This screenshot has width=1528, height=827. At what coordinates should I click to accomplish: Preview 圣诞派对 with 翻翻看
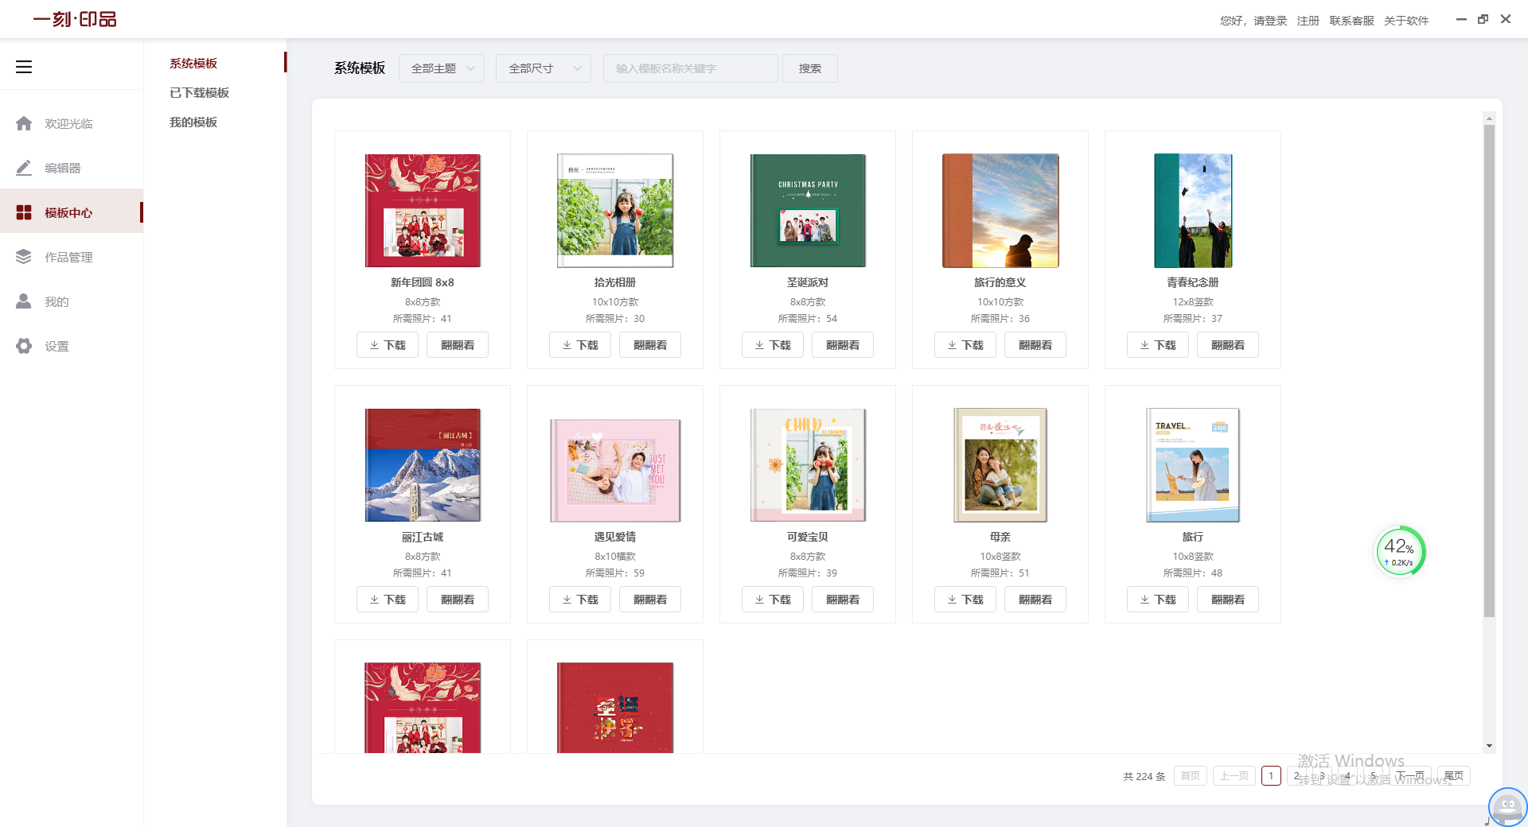[843, 345]
